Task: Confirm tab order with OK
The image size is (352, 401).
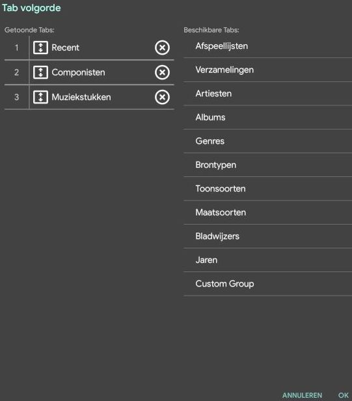Action: click(x=344, y=395)
